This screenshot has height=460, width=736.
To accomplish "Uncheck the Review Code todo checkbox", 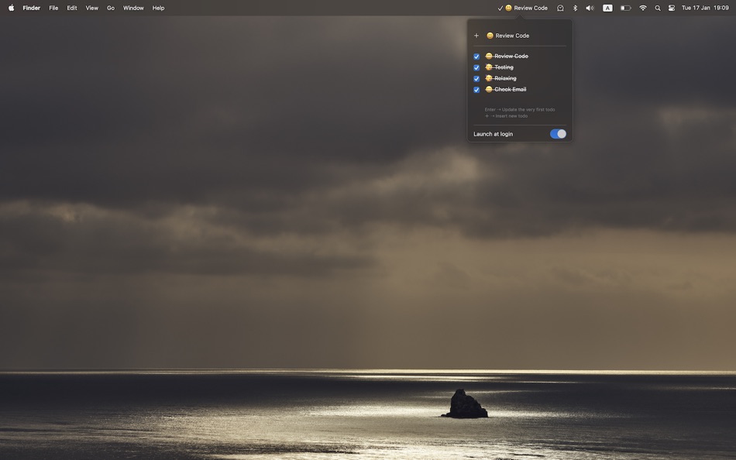I will [476, 57].
